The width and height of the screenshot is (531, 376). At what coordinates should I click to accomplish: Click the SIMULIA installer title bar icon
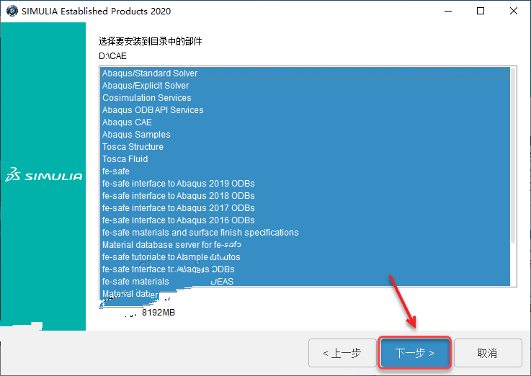pyautogui.click(x=12, y=11)
